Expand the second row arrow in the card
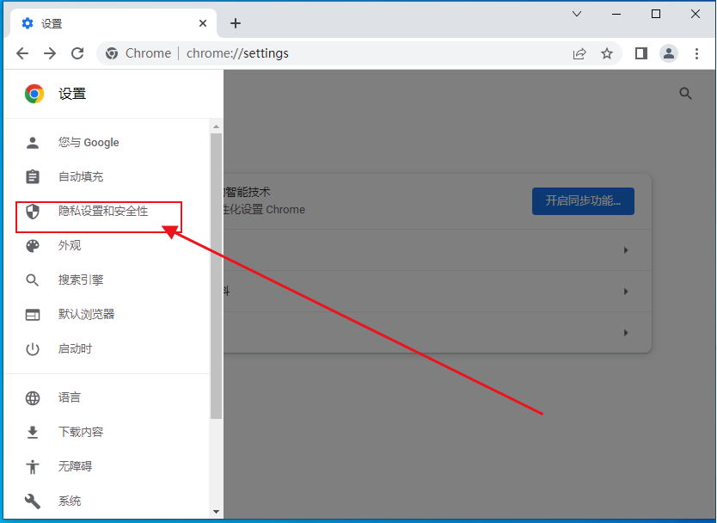This screenshot has height=523, width=717. click(626, 292)
